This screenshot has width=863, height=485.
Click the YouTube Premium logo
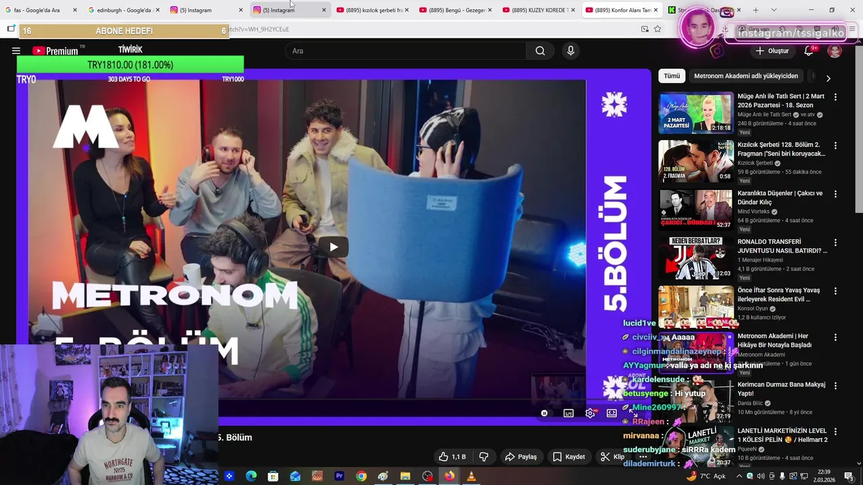tap(55, 51)
